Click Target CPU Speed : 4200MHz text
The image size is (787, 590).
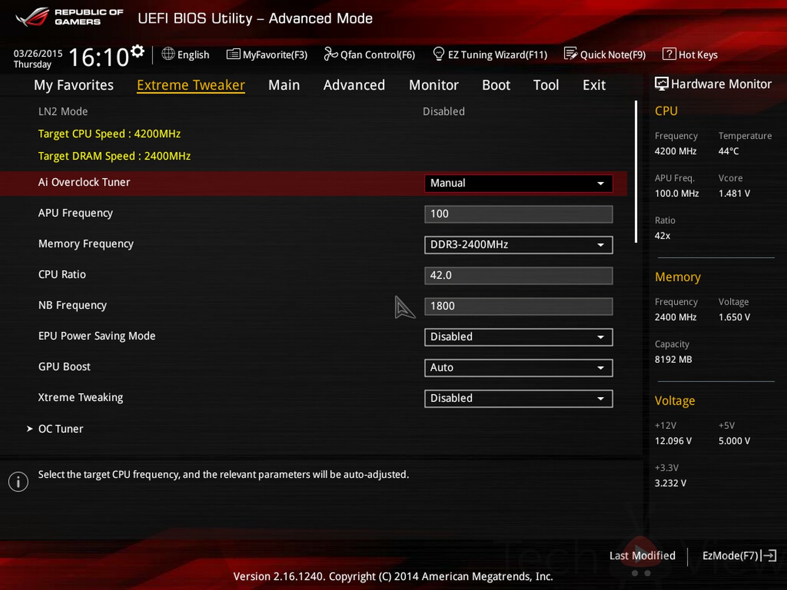point(109,134)
